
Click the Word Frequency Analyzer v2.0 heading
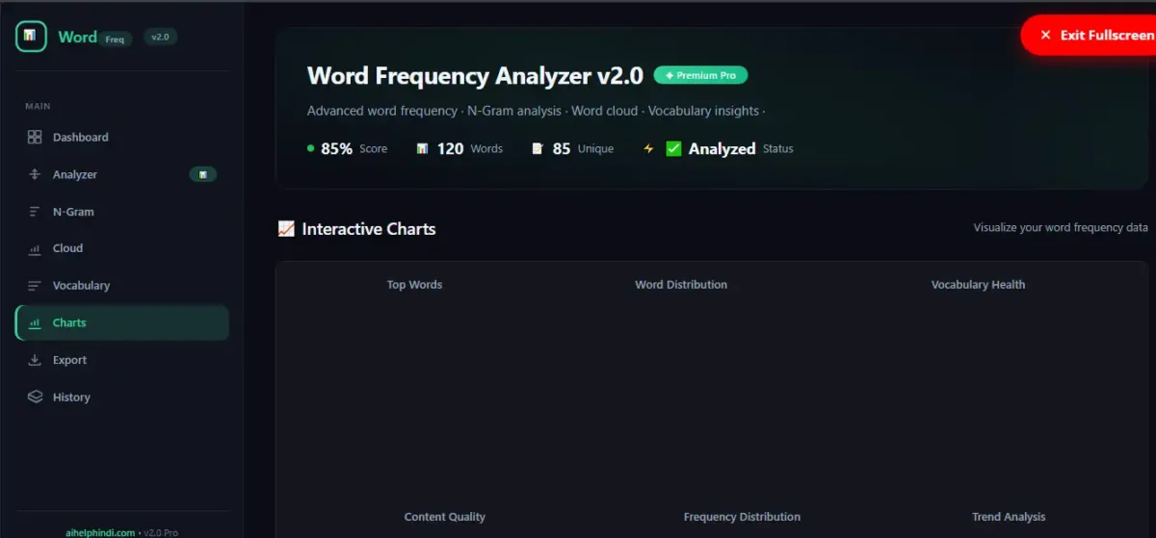click(x=475, y=75)
